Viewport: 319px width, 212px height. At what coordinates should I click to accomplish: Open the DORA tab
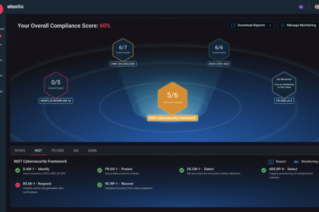pyautogui.click(x=93, y=151)
